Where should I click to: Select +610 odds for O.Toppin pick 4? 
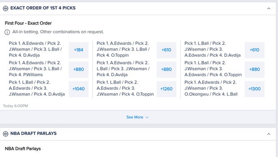(x=166, y=50)
